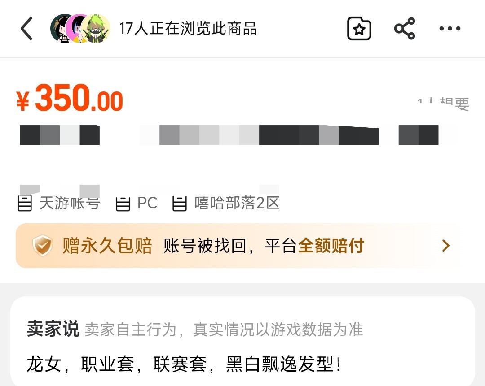Tap the first viewer avatar
Viewport: 485px width, 386px height.
61,28
